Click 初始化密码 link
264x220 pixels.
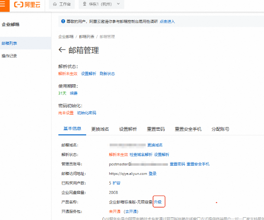point(87,113)
